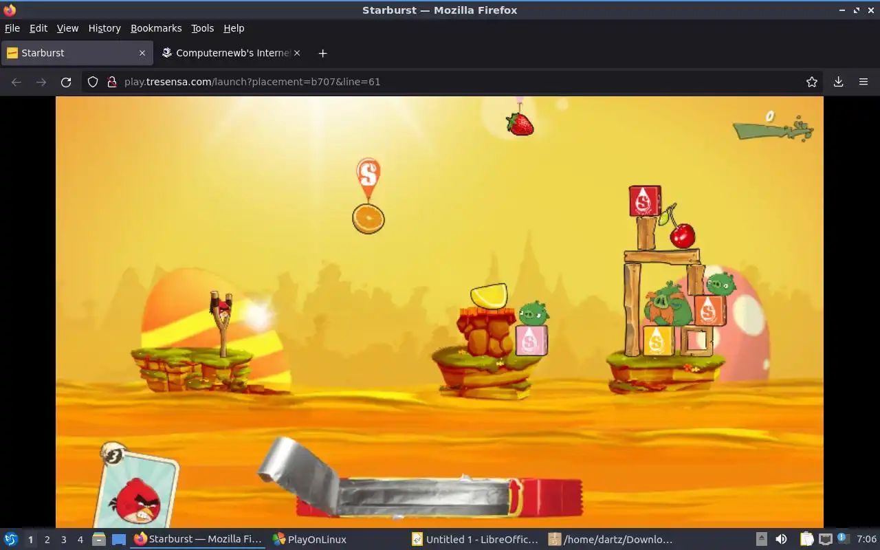Select Untitled 1 LibreOffice window in taskbar
The width and height of the screenshot is (880, 550).
pos(476,540)
